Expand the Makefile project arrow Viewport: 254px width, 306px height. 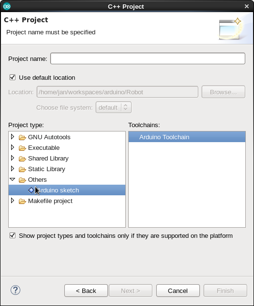(x=13, y=201)
